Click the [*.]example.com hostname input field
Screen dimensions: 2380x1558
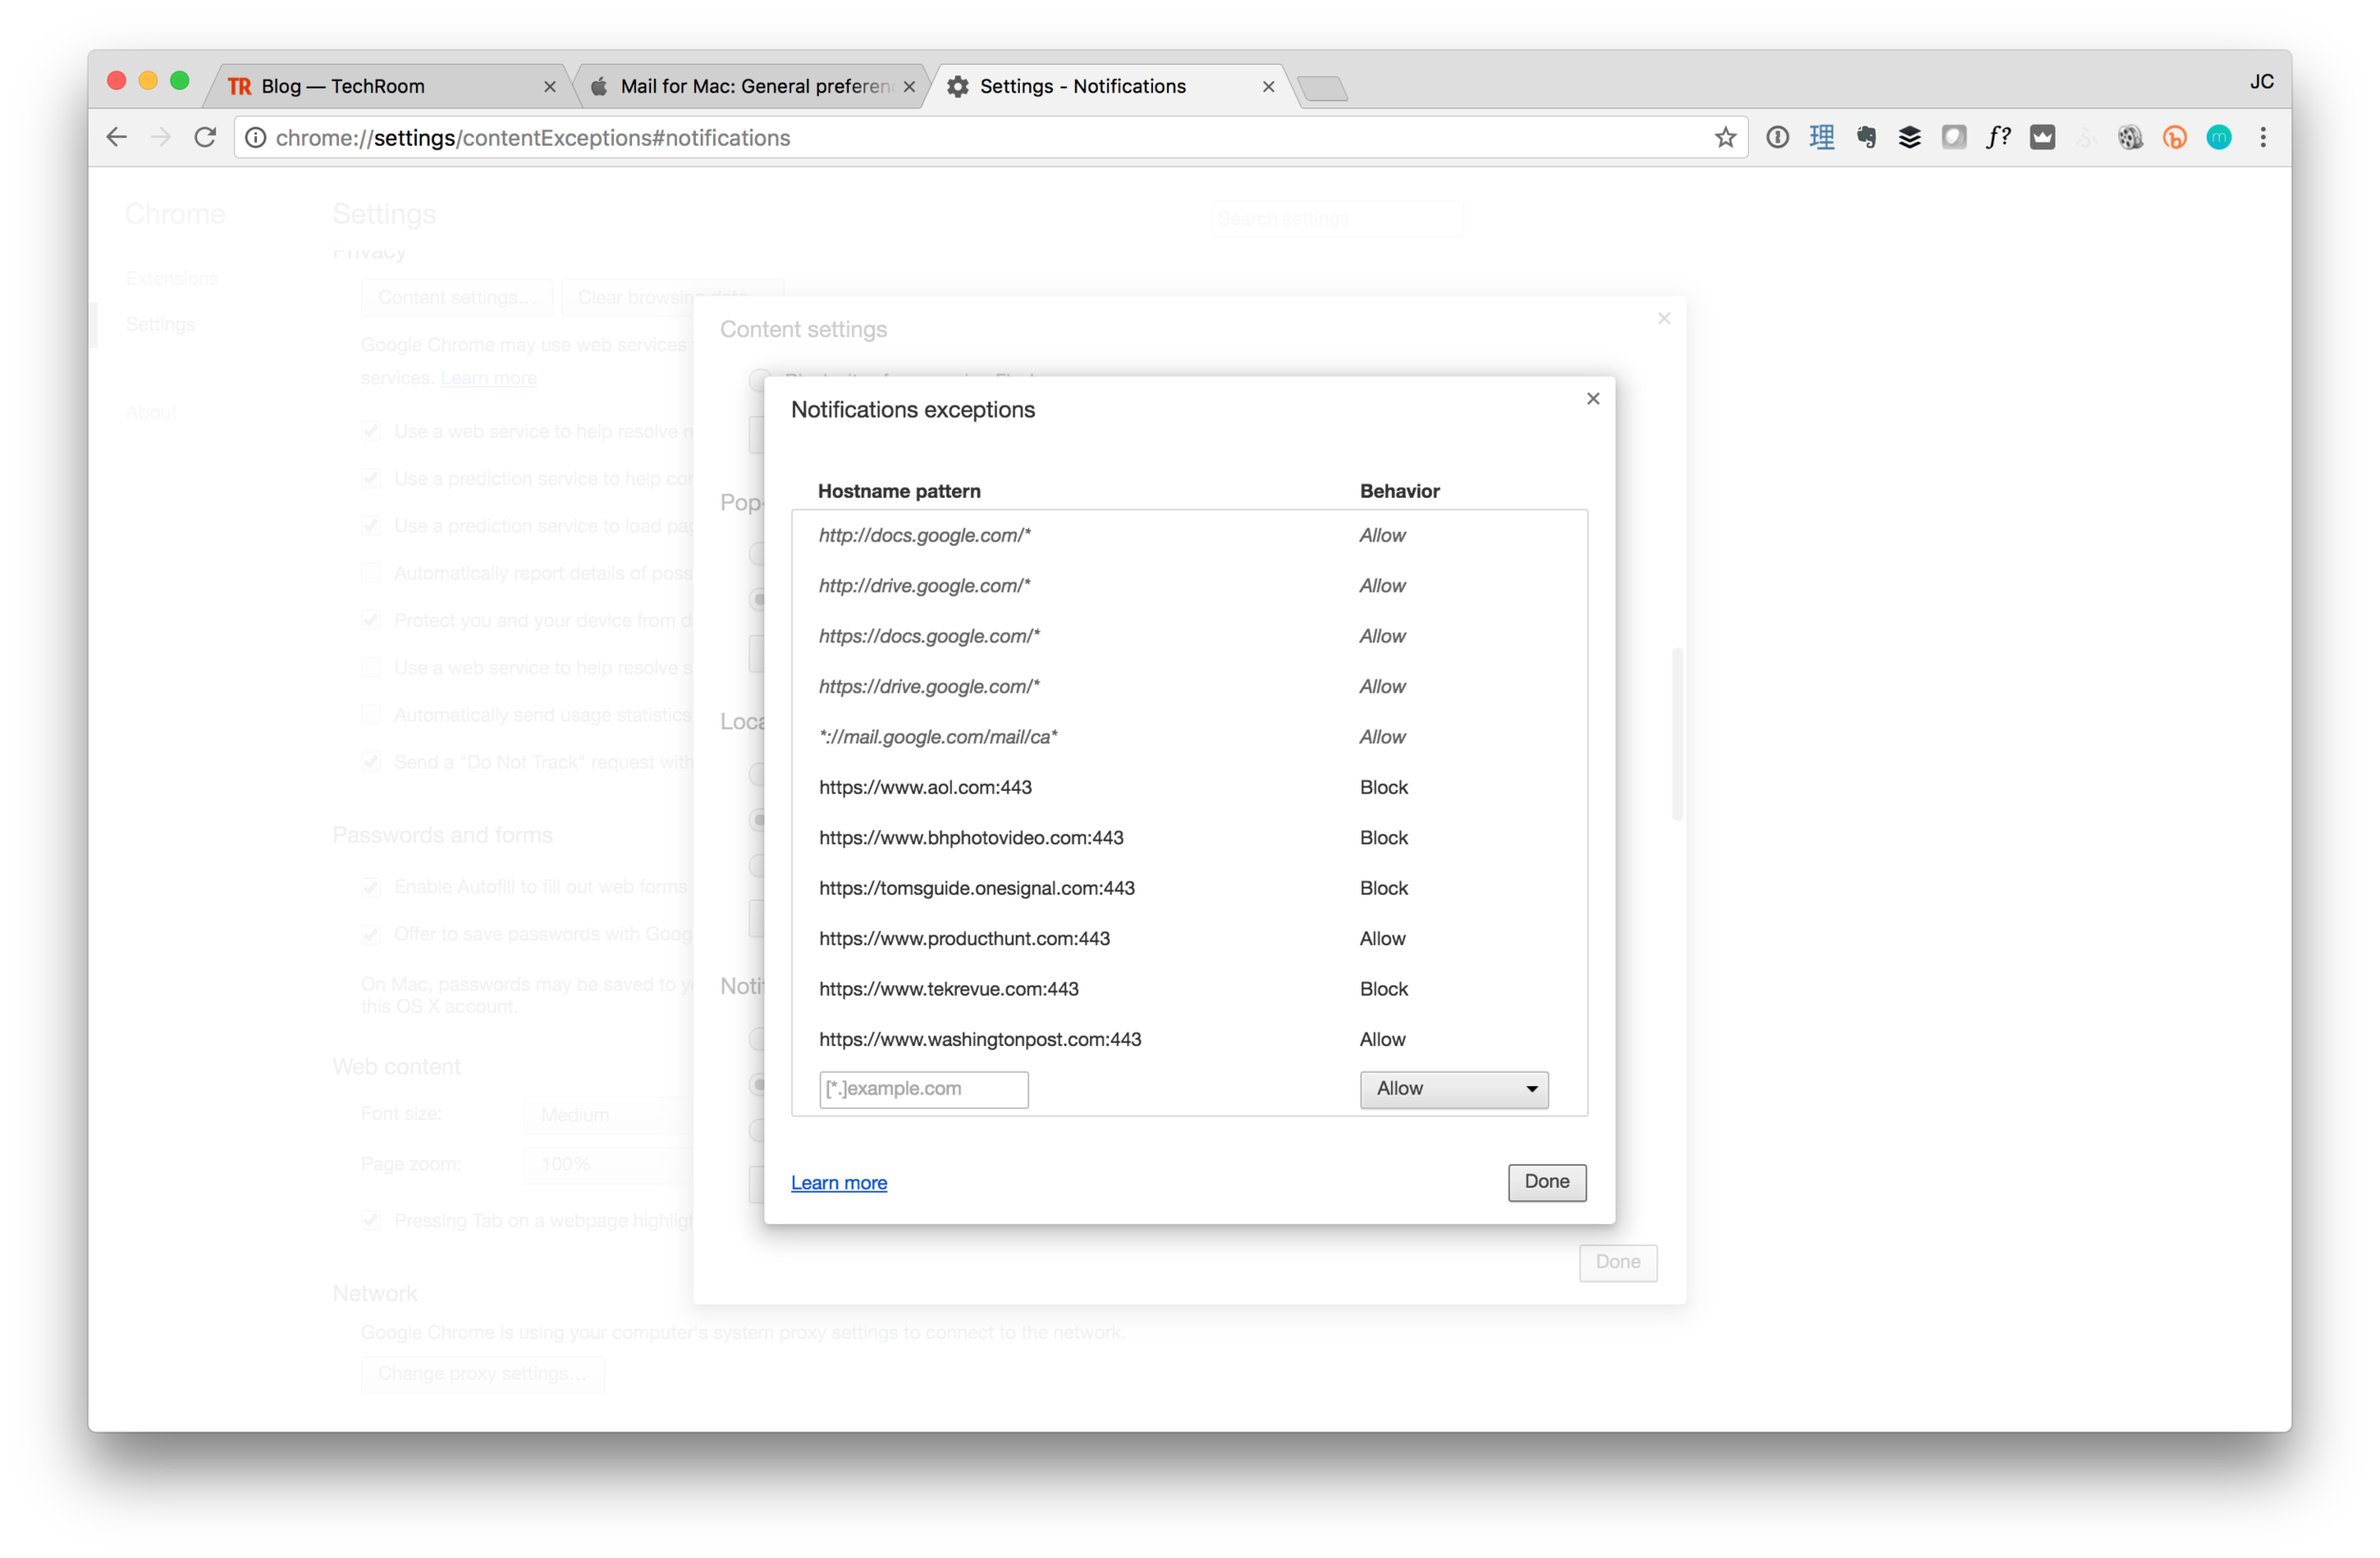pyautogui.click(x=923, y=1089)
